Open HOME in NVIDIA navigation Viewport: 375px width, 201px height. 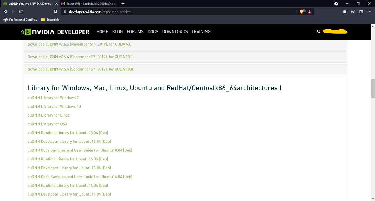[x=102, y=31]
